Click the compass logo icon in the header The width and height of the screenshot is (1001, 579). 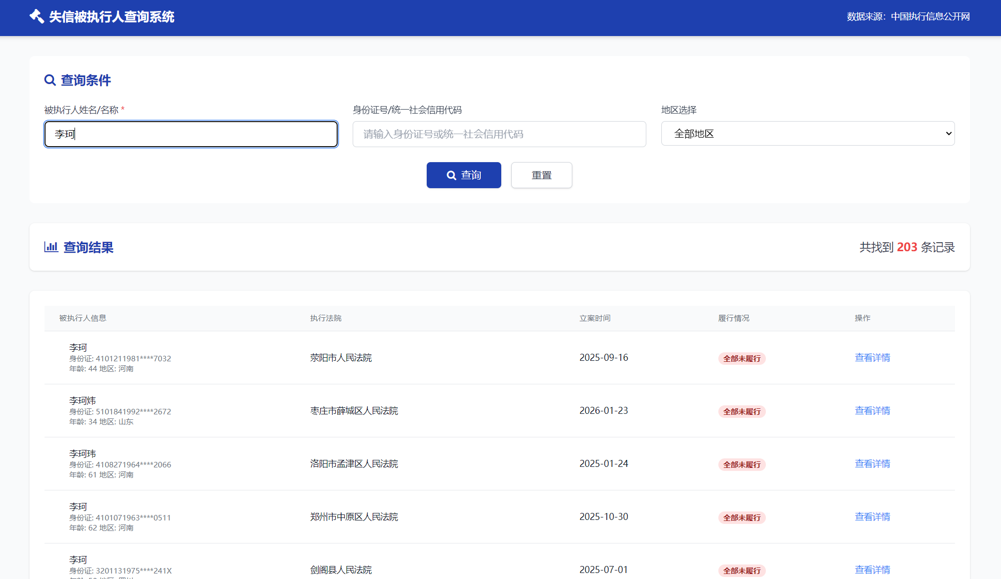(37, 16)
